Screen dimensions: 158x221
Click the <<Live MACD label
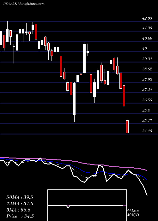pos(133,212)
